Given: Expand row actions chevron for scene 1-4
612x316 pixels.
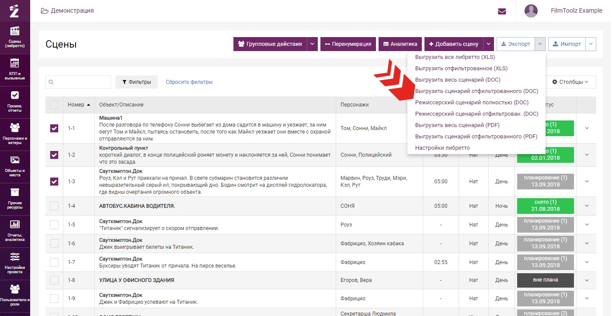Looking at the screenshot, I should click(587, 206).
